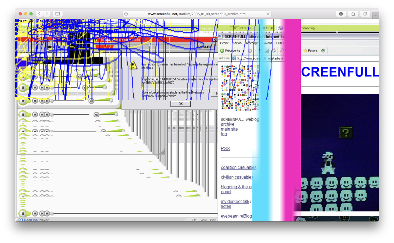Pause the fourth player row, below the scribbles
Image resolution: width=394 pixels, height=243 pixels.
pyautogui.click(x=23, y=114)
